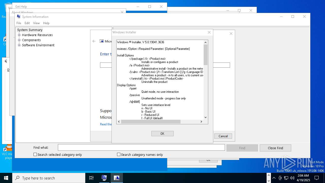Maximize the Get Help window
325x183 pixels.
pyautogui.click(x=150, y=7)
